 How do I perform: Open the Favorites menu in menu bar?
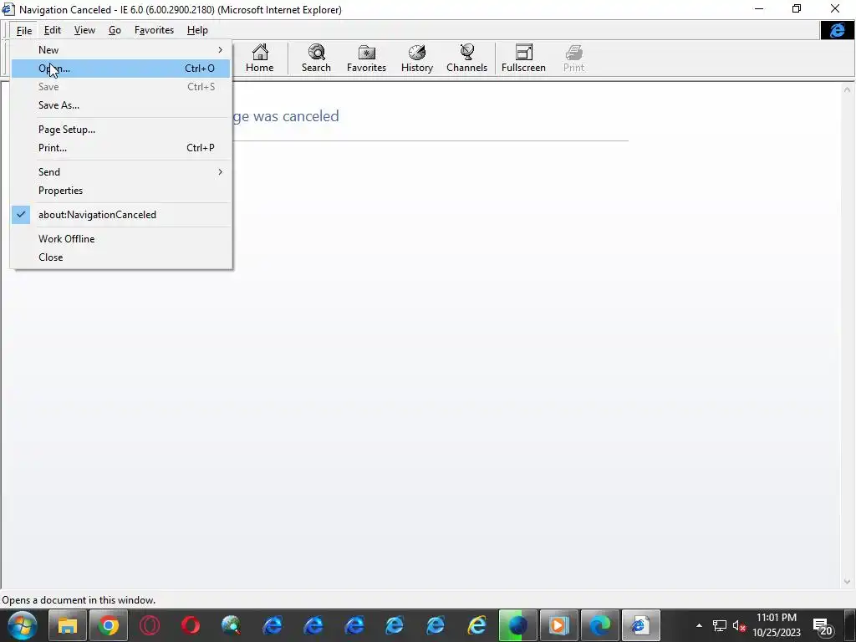[154, 31]
